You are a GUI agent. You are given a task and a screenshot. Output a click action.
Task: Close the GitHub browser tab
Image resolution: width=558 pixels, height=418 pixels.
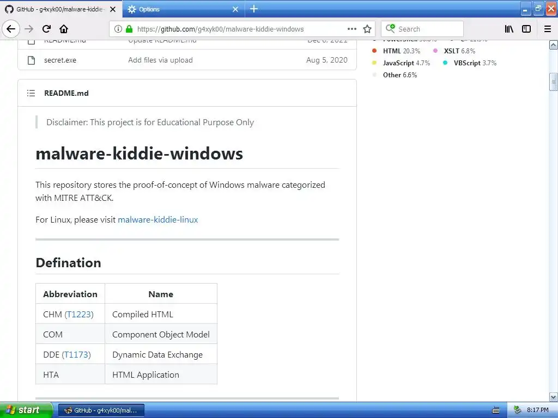[113, 9]
